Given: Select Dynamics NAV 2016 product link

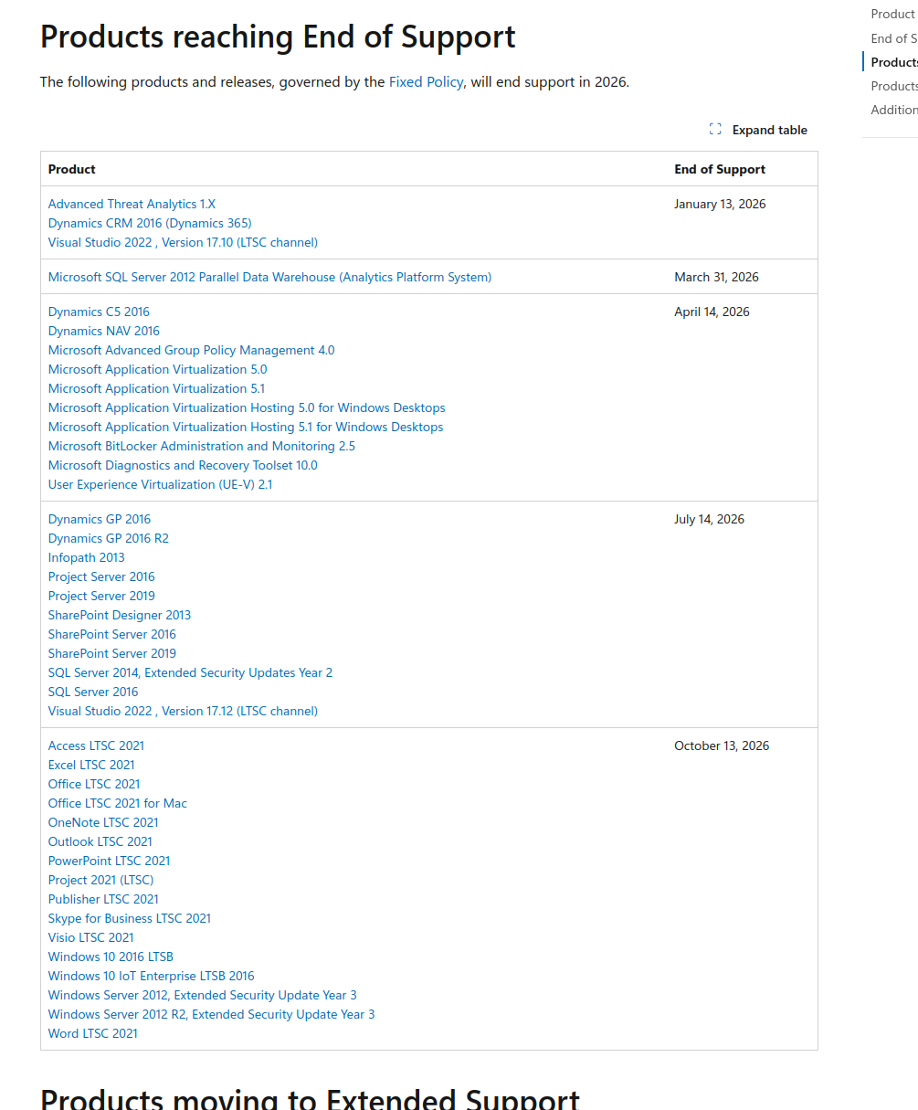Looking at the screenshot, I should pos(103,332).
